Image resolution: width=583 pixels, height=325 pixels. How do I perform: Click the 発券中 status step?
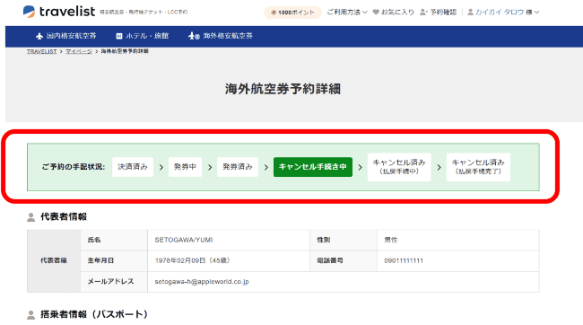click(185, 167)
